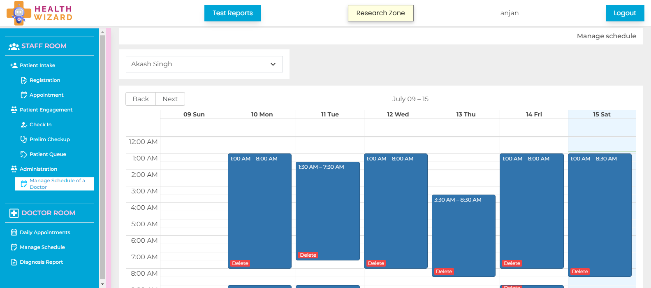Click the Appointment calendar icon
Image resolution: width=651 pixels, height=288 pixels.
(24, 95)
